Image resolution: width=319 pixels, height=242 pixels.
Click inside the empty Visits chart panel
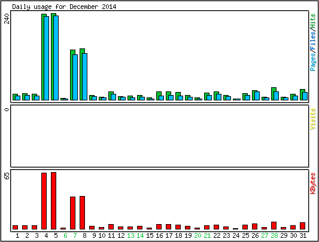click(160, 136)
